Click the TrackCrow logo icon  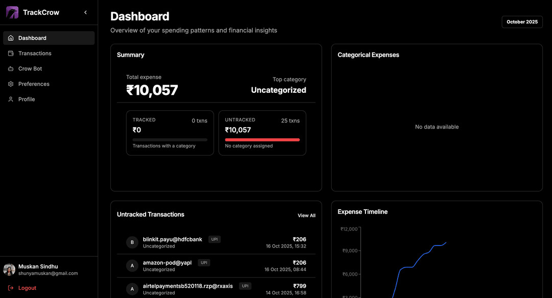12,12
